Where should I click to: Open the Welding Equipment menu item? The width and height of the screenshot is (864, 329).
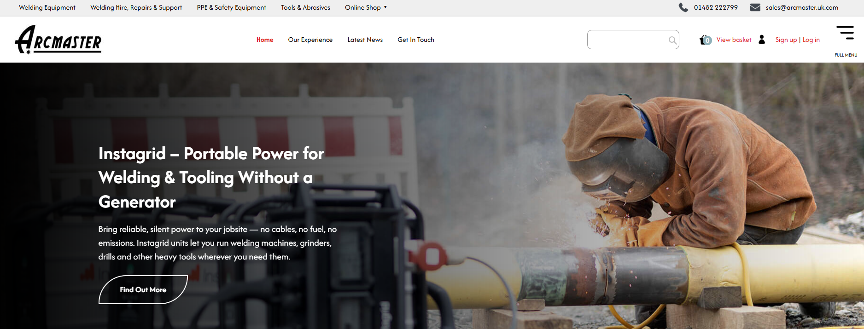[47, 7]
